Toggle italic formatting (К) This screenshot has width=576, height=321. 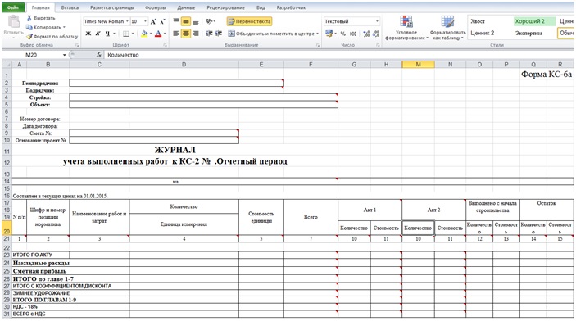point(98,34)
